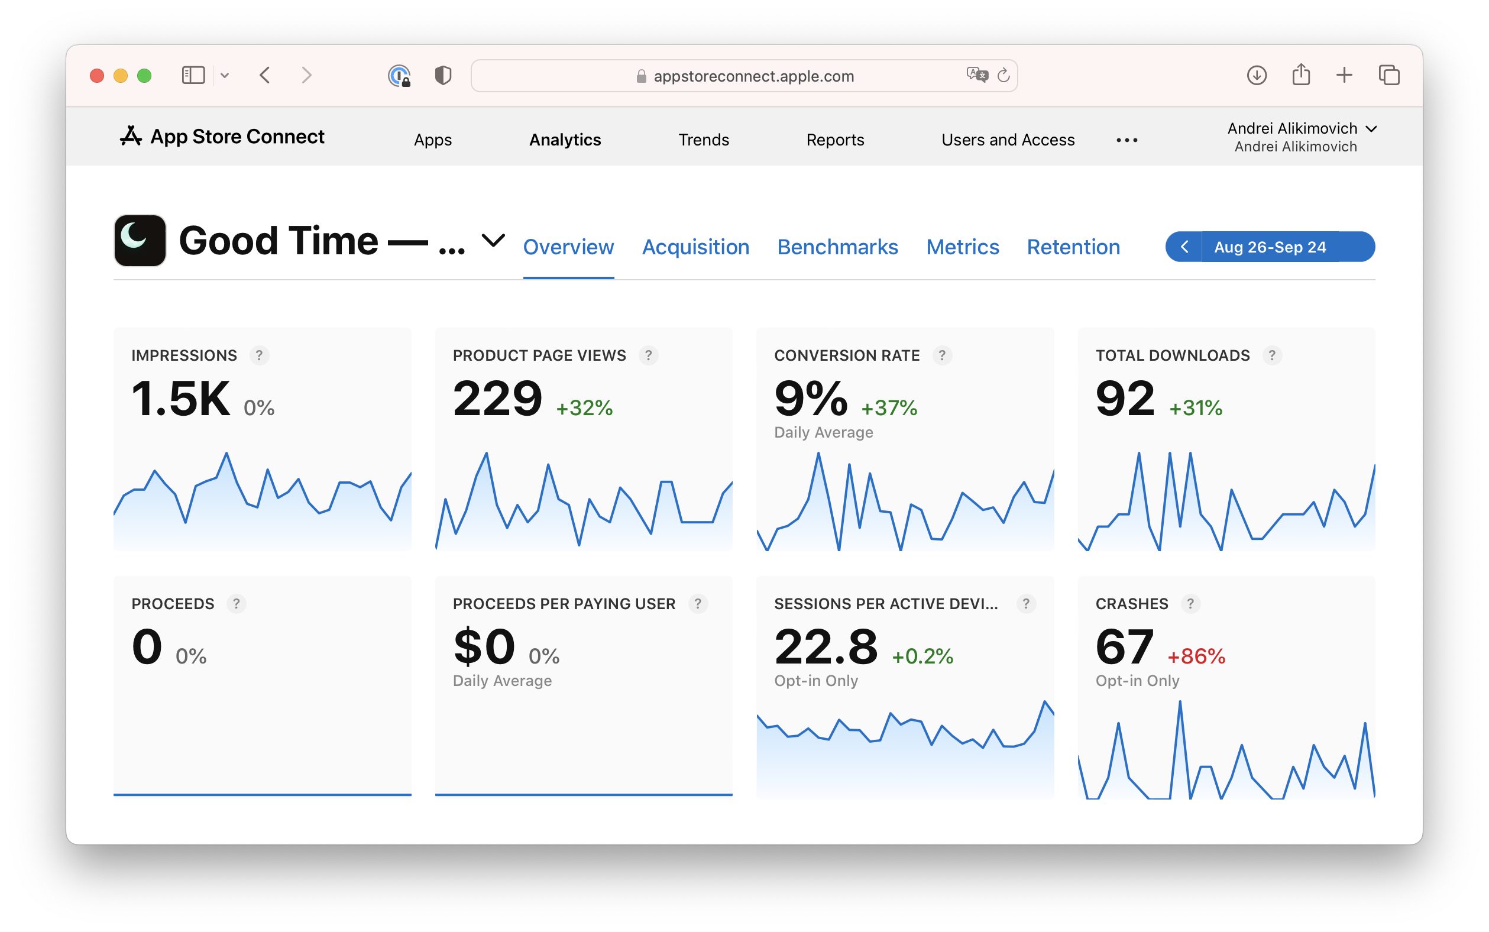This screenshot has height=932, width=1489.
Task: Show Safari downloads
Action: 1257,75
